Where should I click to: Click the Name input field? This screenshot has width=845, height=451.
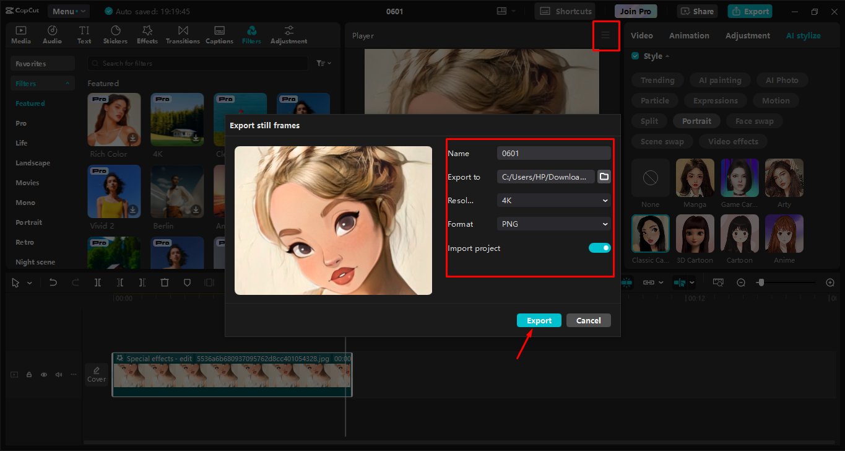[x=553, y=153]
